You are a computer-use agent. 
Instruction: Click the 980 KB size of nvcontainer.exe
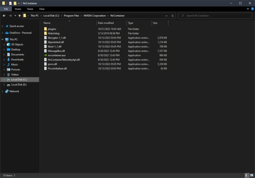click(x=163, y=55)
